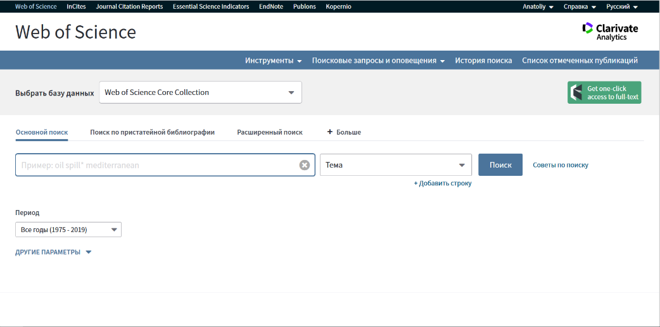Switch to Расширенный поиск tab

coord(270,132)
